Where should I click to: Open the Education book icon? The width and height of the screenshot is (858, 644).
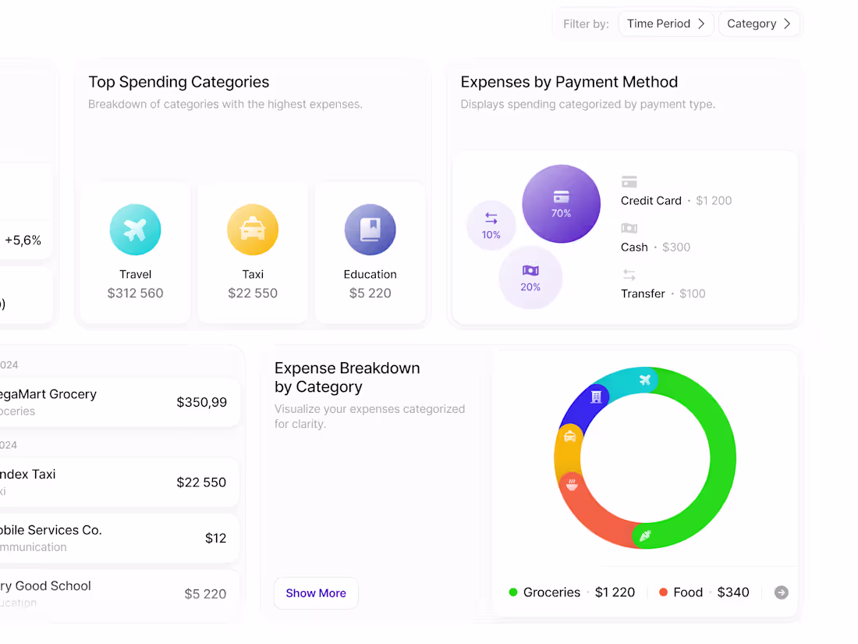click(x=370, y=229)
